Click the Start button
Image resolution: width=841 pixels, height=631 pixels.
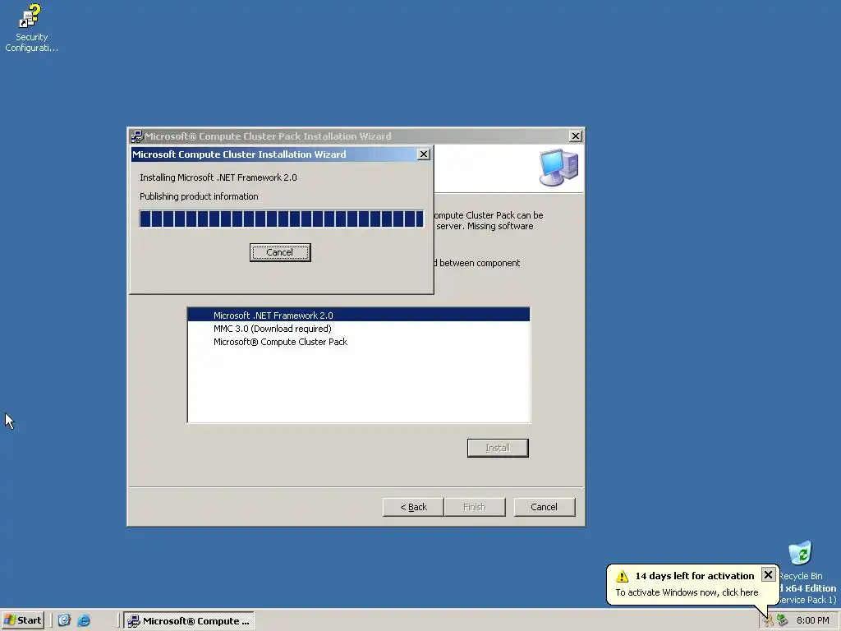coord(22,620)
